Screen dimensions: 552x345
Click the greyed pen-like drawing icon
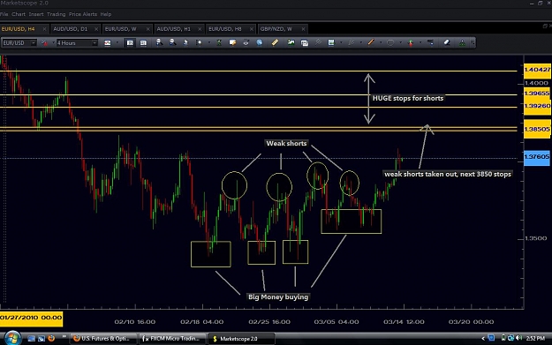tap(351, 42)
